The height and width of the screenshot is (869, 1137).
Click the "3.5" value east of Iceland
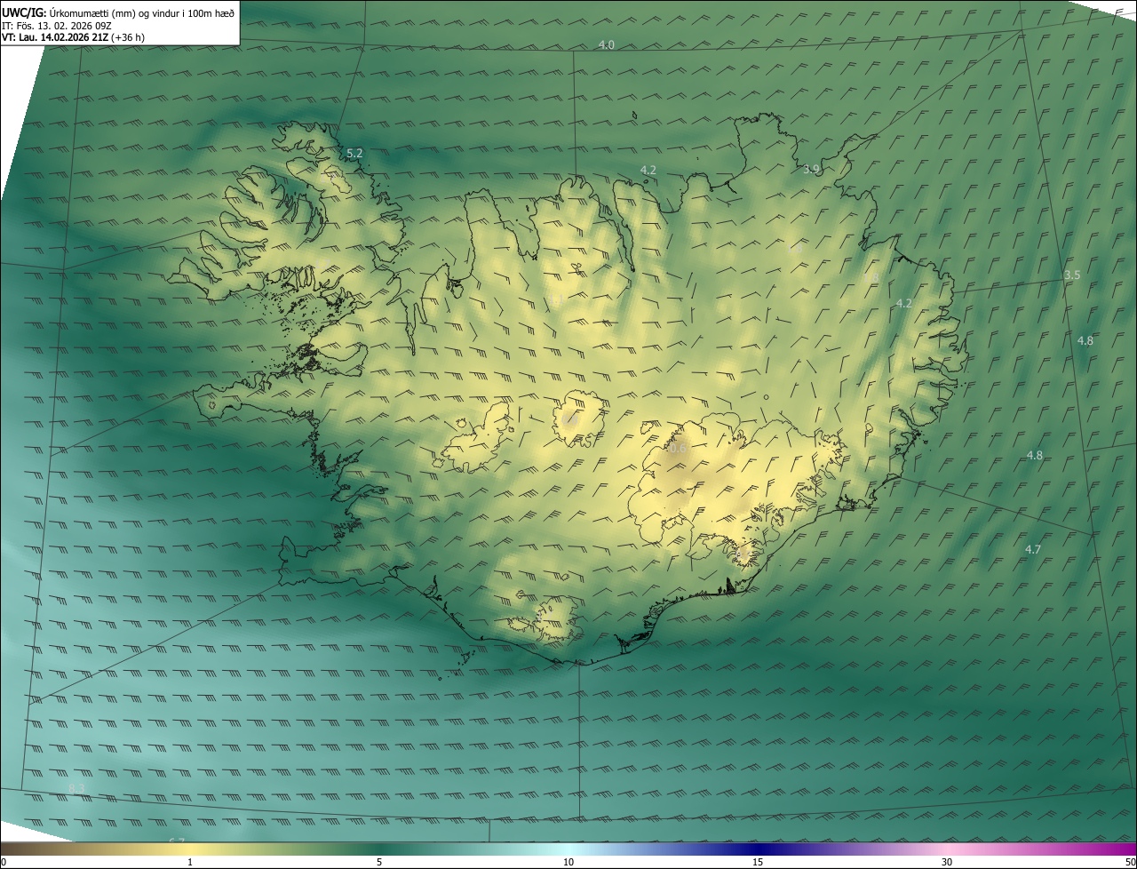tap(1072, 275)
